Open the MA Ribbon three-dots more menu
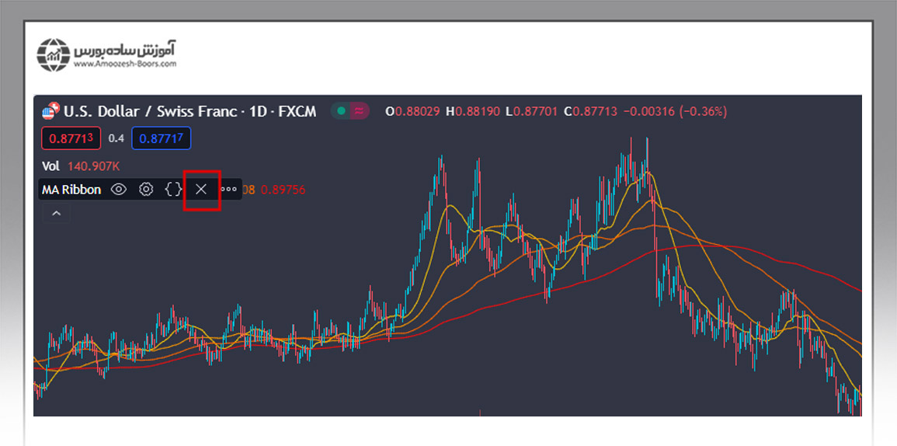Screen dimensions: 897x446 (229, 189)
